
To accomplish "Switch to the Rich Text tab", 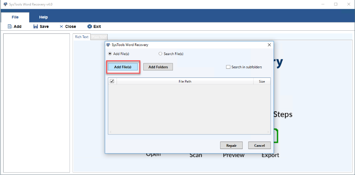I will click(x=82, y=37).
